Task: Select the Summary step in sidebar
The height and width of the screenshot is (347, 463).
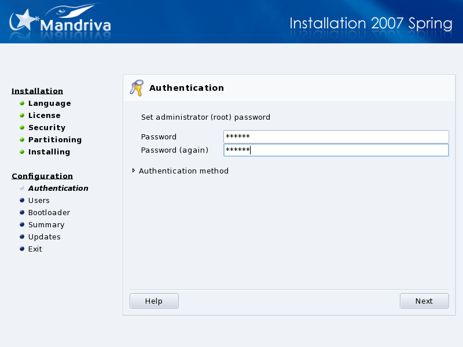Action: 46,224
